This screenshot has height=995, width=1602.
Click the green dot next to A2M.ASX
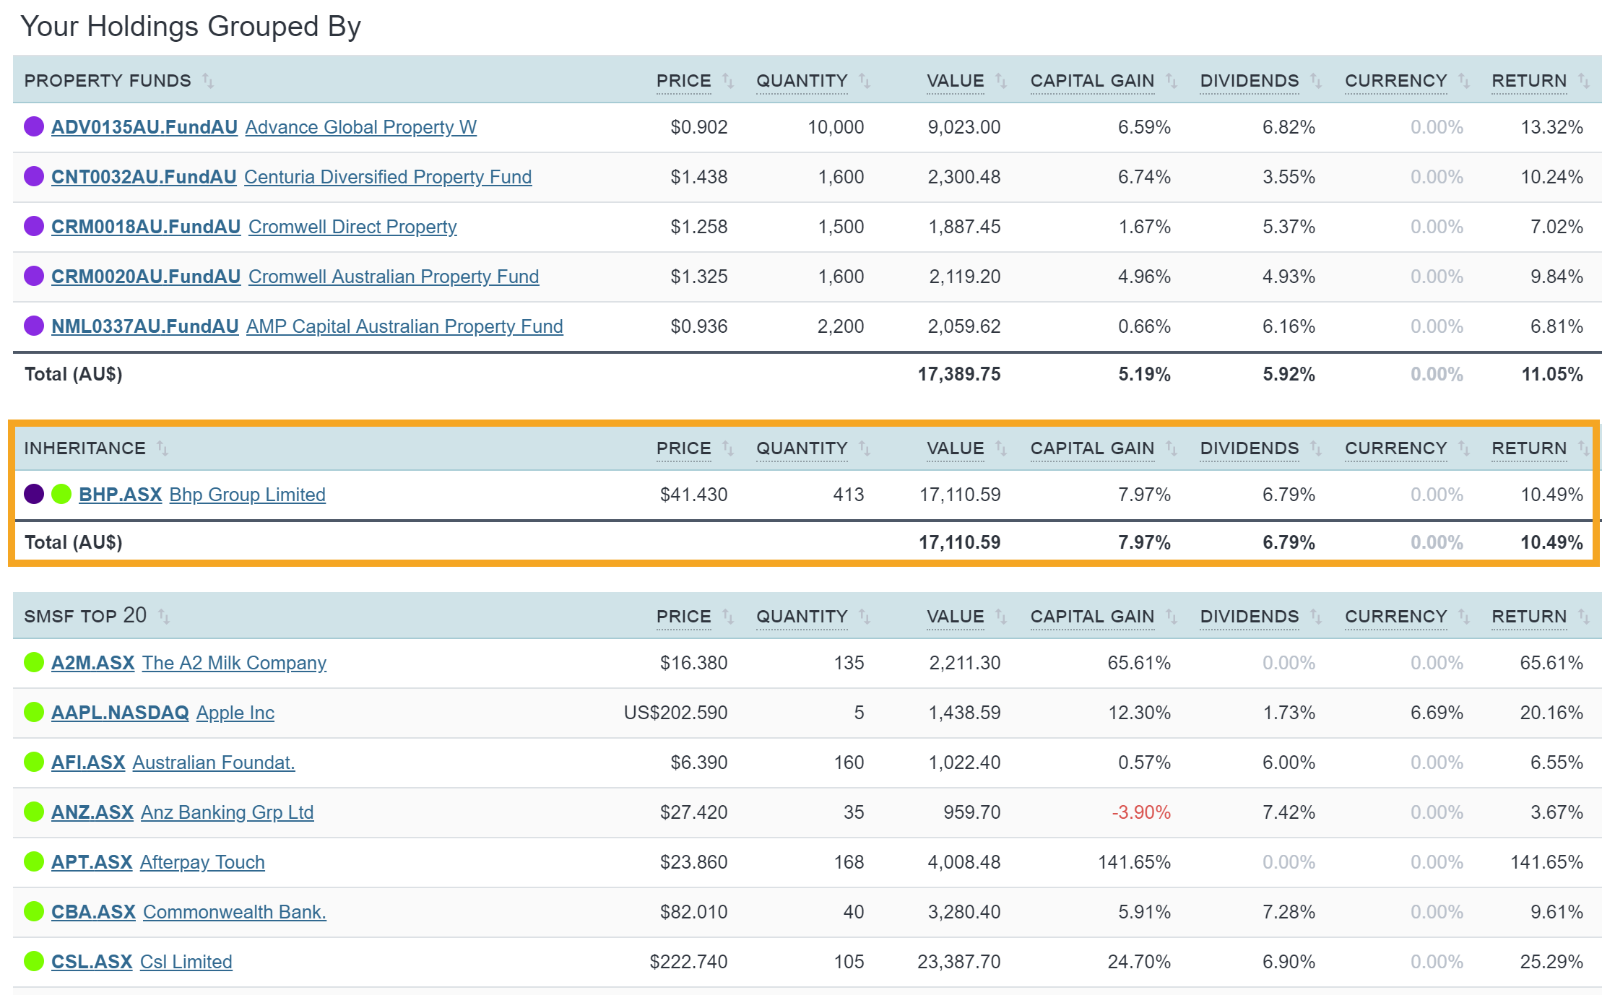coord(34,662)
